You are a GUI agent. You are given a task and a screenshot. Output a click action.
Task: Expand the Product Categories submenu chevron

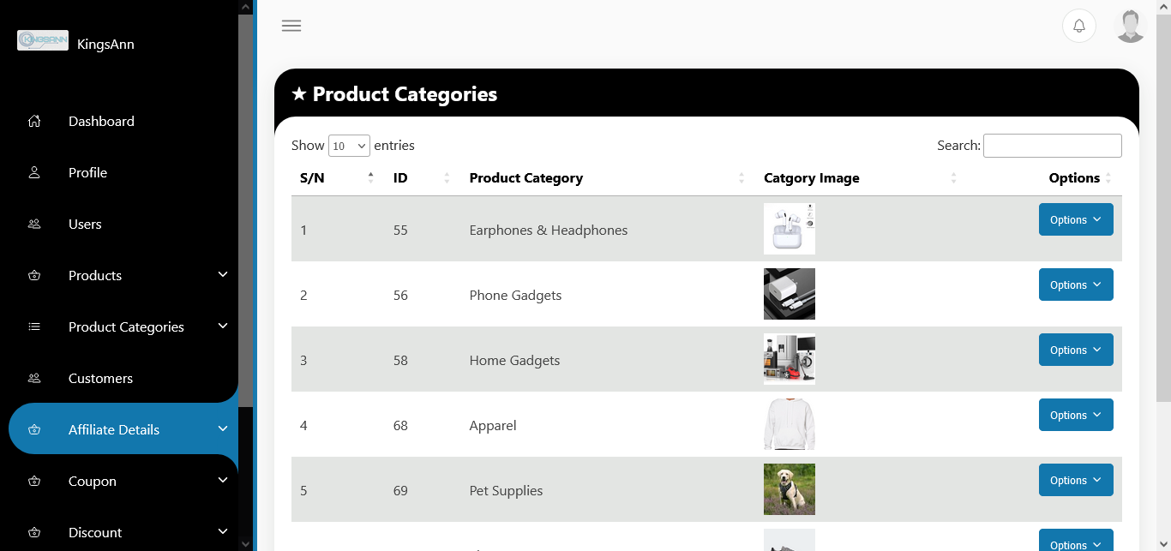click(223, 326)
